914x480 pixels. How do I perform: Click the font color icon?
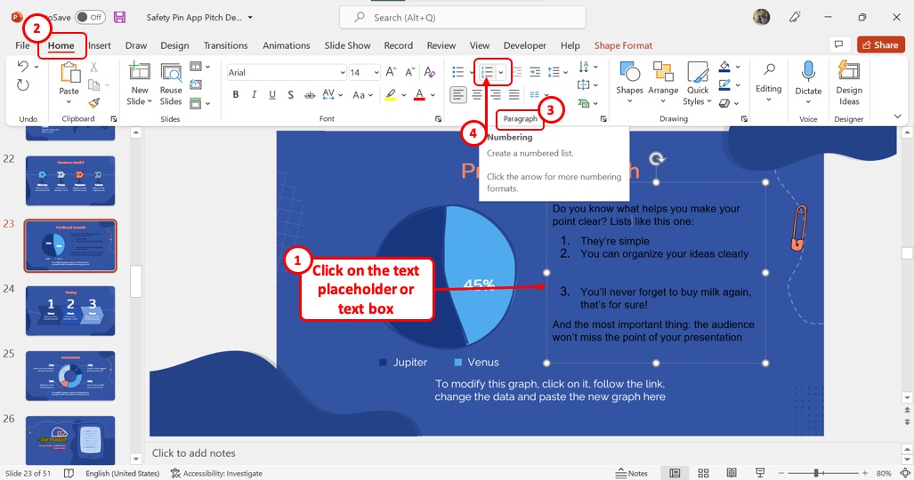tap(419, 94)
